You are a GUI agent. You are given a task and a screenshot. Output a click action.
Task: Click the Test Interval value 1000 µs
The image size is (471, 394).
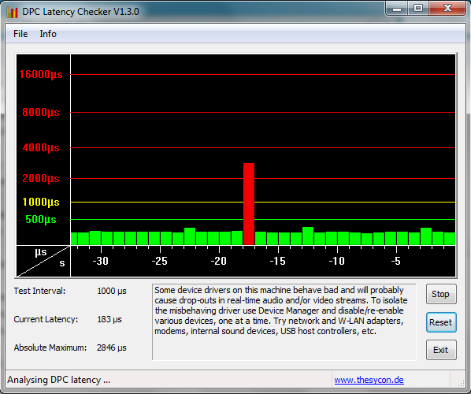click(x=112, y=291)
